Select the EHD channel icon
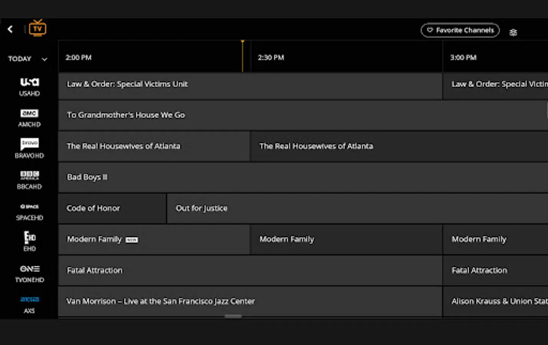The height and width of the screenshot is (345, 548). (30, 237)
